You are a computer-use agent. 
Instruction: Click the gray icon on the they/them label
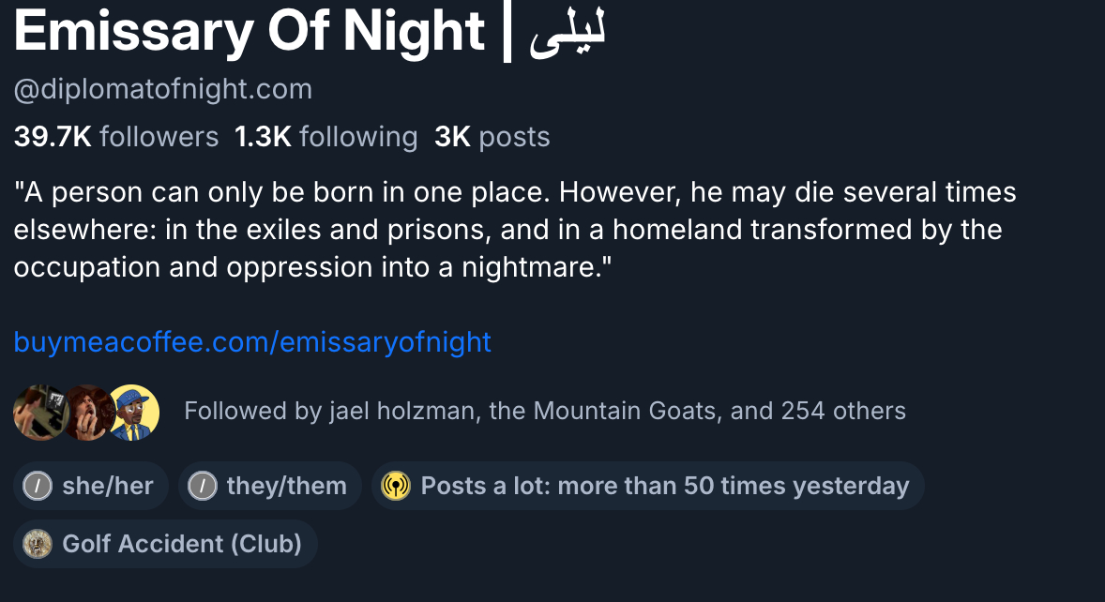click(x=202, y=486)
